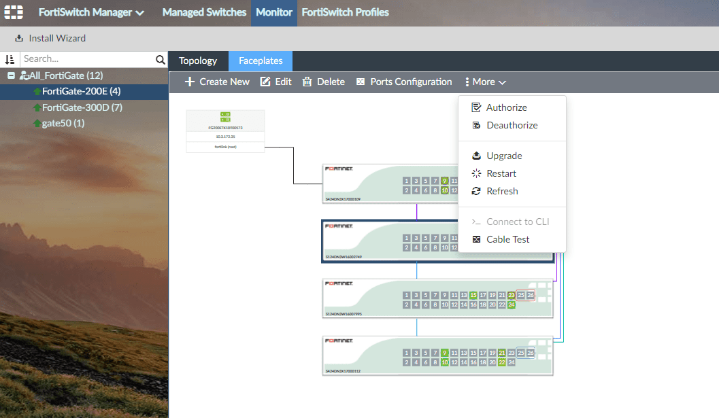Click the Delete trash can icon
This screenshot has height=418, width=719.
(x=307, y=82)
